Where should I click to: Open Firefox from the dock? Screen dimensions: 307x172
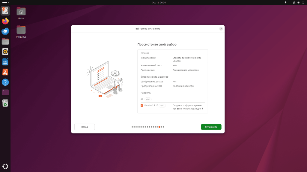click(x=5, y=21)
